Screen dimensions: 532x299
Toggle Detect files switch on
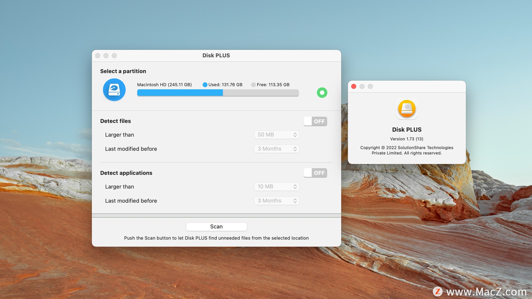(315, 121)
